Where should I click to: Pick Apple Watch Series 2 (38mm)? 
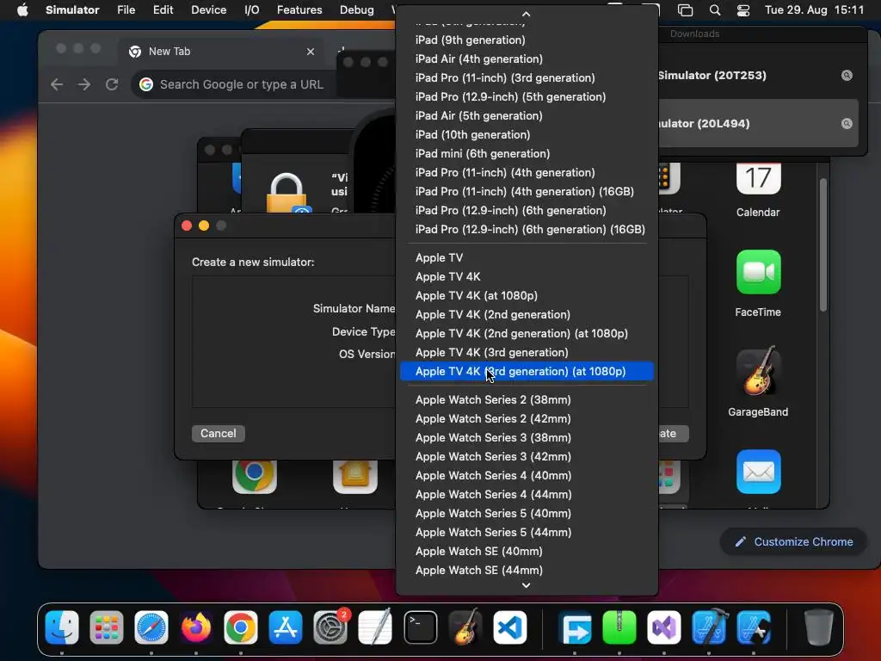(x=527, y=399)
